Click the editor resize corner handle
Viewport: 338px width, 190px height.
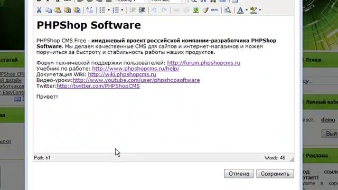(x=292, y=159)
